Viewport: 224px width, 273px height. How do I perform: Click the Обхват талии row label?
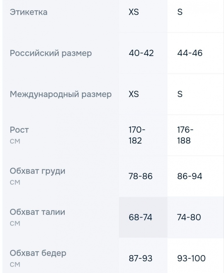pyautogui.click(x=37, y=212)
